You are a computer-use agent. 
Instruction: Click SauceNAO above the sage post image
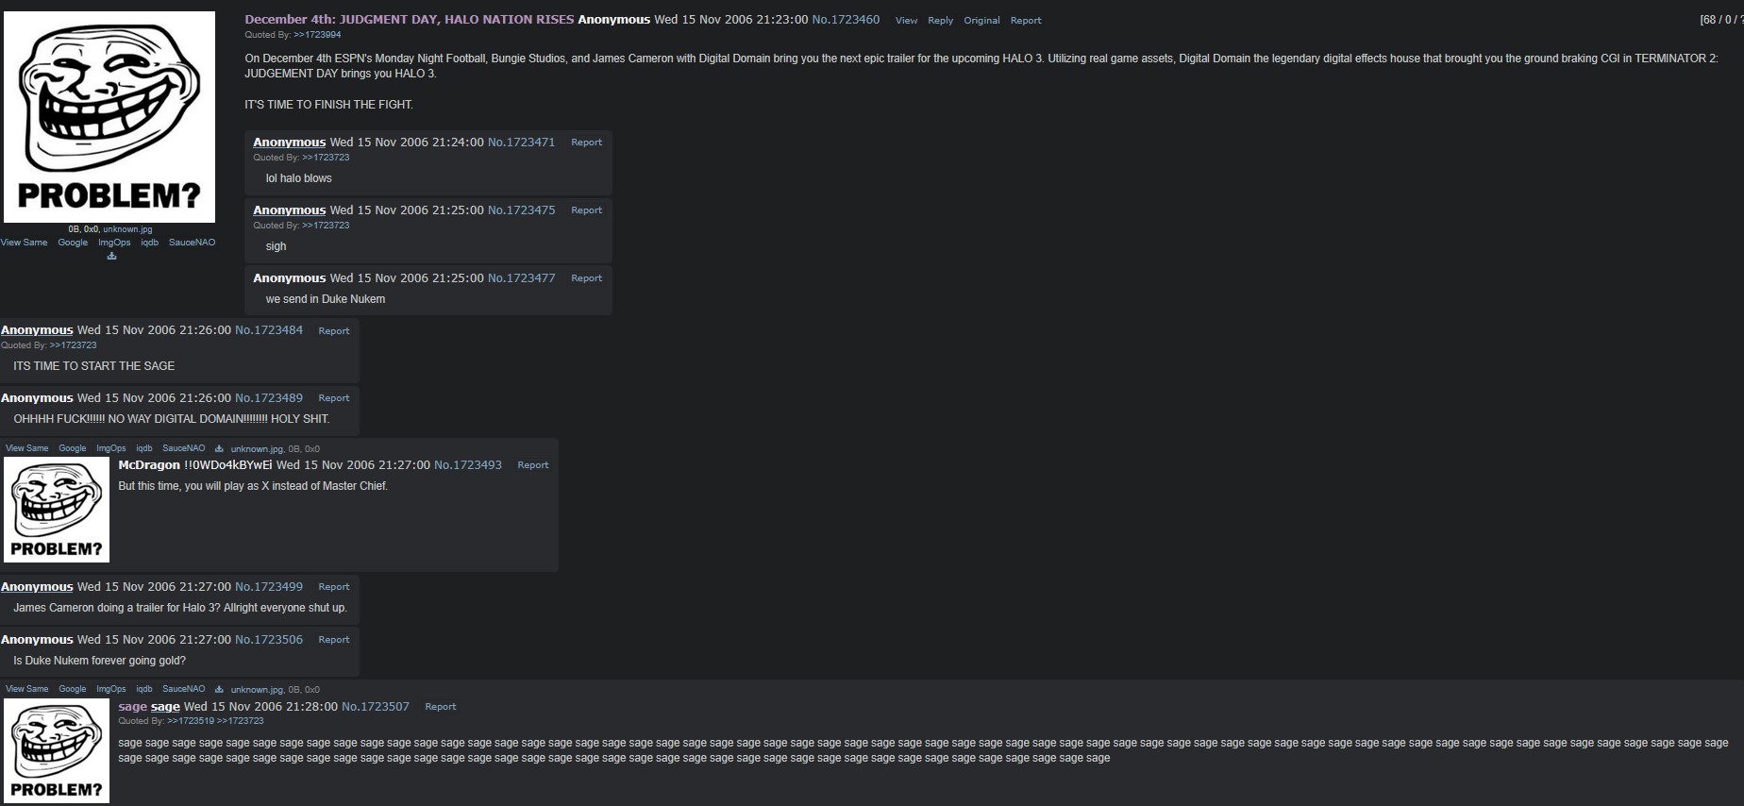pos(183,689)
